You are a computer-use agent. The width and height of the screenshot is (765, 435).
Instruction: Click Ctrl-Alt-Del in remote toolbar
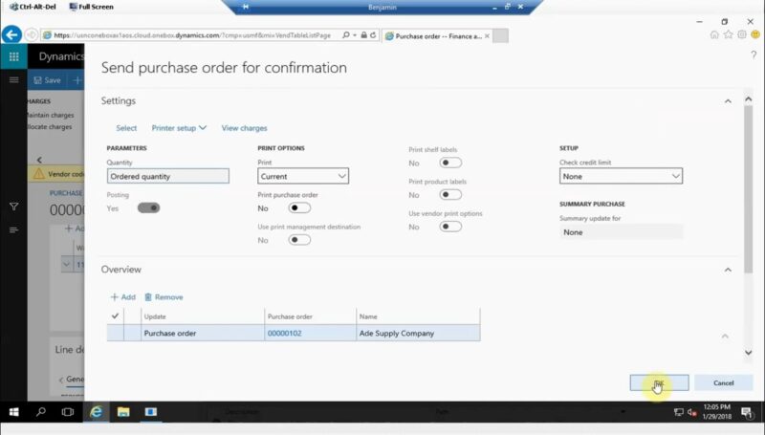point(33,7)
